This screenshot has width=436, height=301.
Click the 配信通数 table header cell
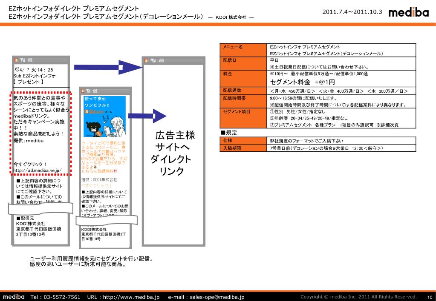click(243, 91)
